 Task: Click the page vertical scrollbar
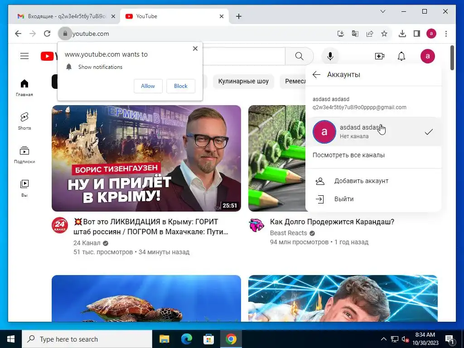click(452, 58)
